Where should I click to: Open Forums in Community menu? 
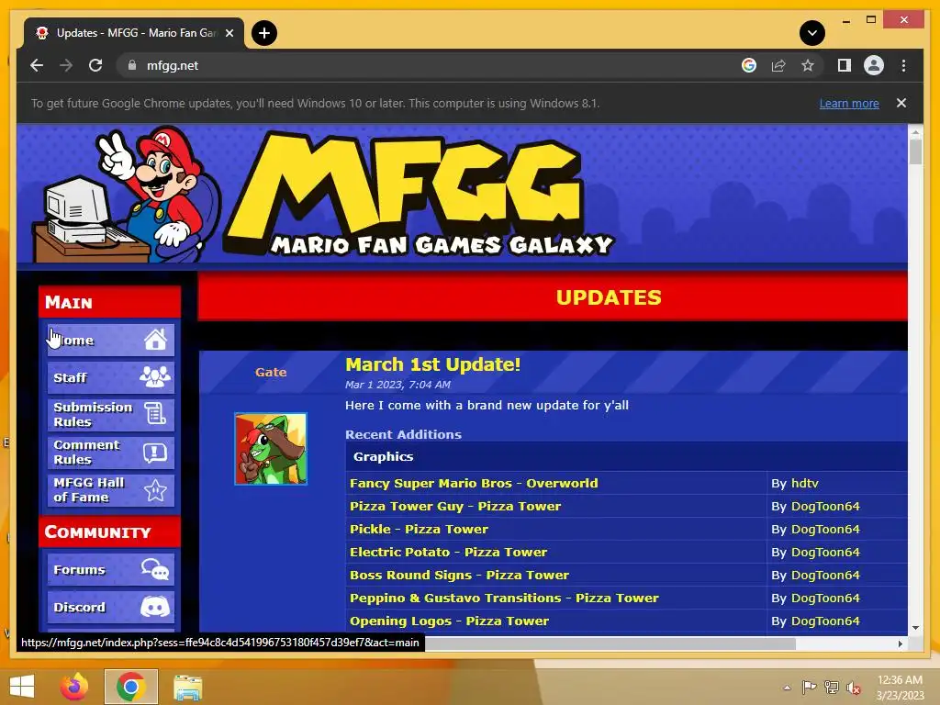[111, 569]
